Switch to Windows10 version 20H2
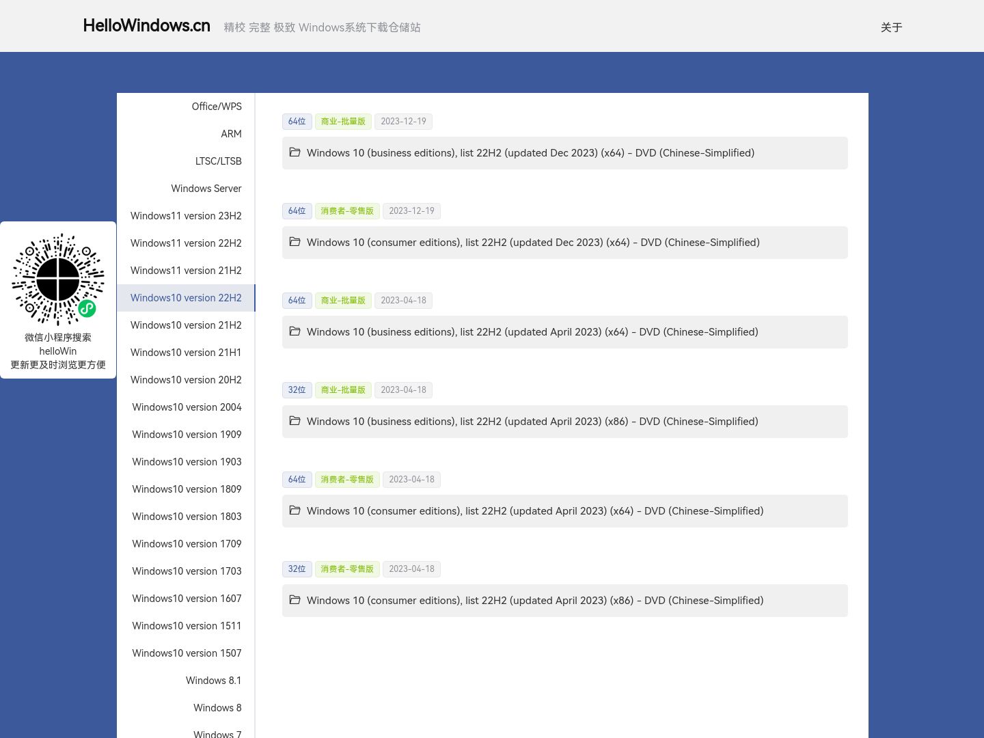 pyautogui.click(x=186, y=380)
